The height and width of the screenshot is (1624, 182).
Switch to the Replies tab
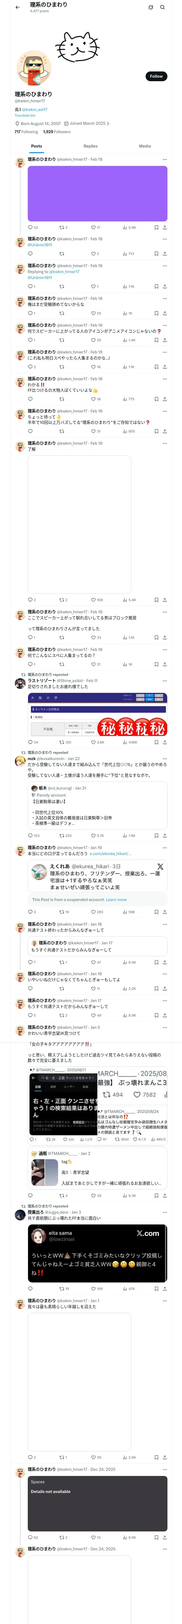coord(90,146)
